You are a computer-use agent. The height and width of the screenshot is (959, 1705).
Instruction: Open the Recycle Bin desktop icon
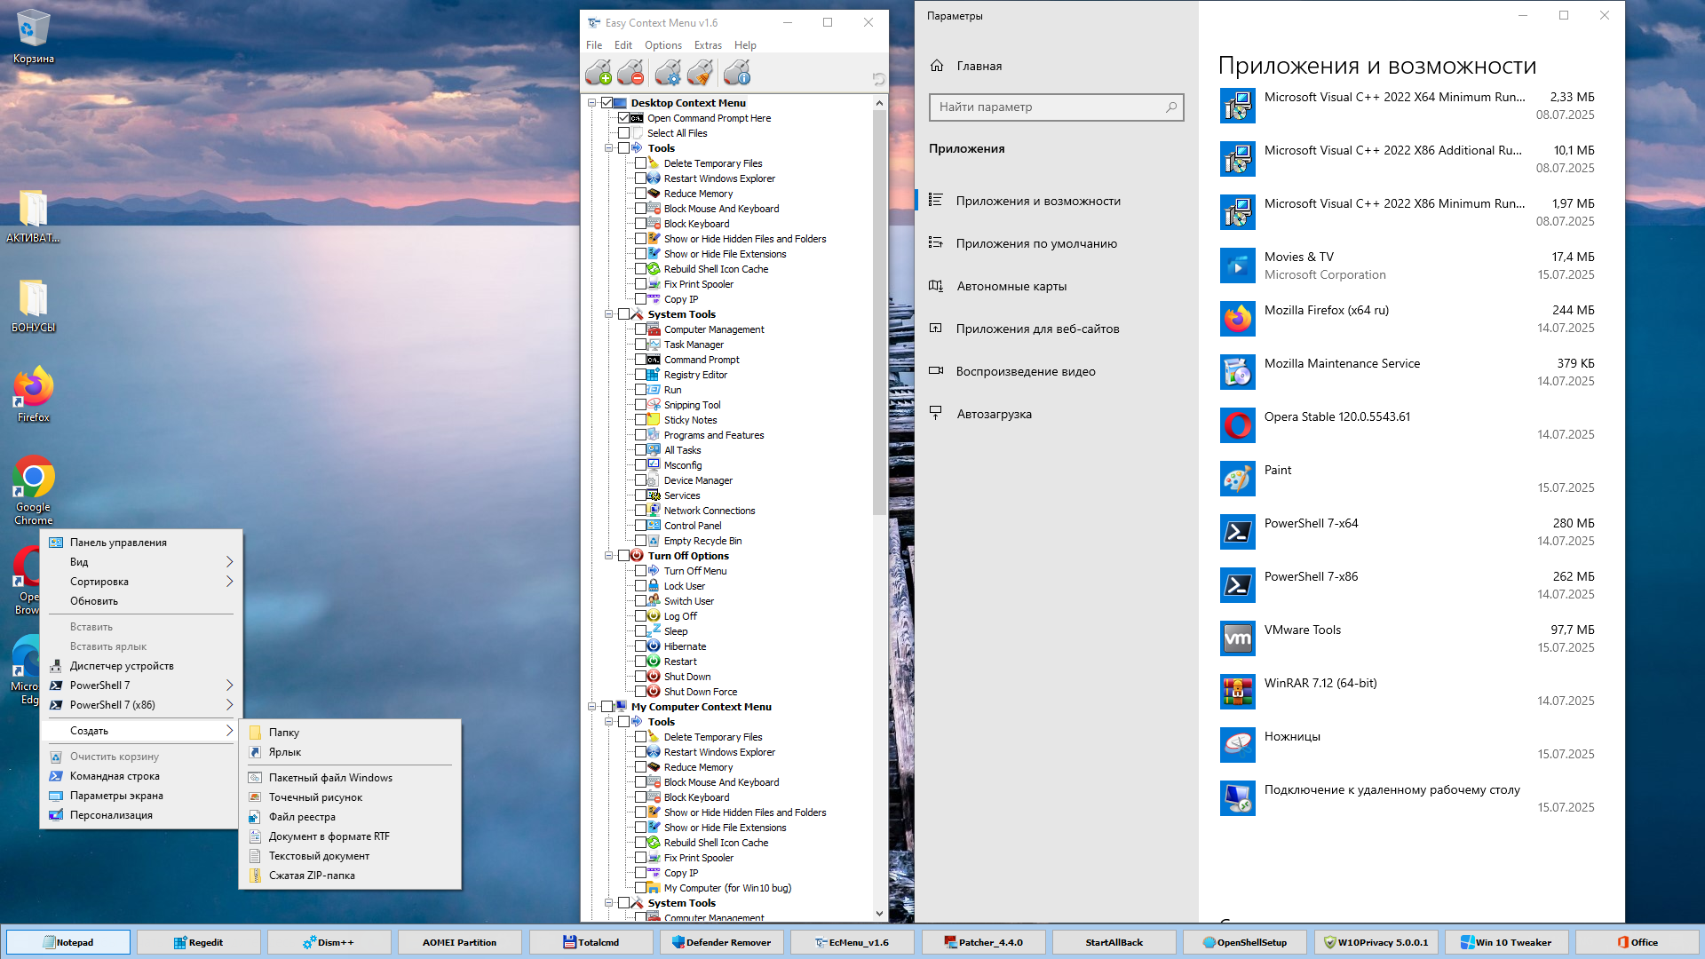[33, 36]
